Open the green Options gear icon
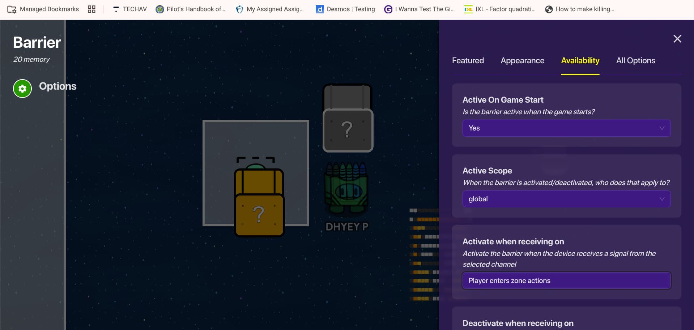The height and width of the screenshot is (330, 694). pyautogui.click(x=22, y=88)
